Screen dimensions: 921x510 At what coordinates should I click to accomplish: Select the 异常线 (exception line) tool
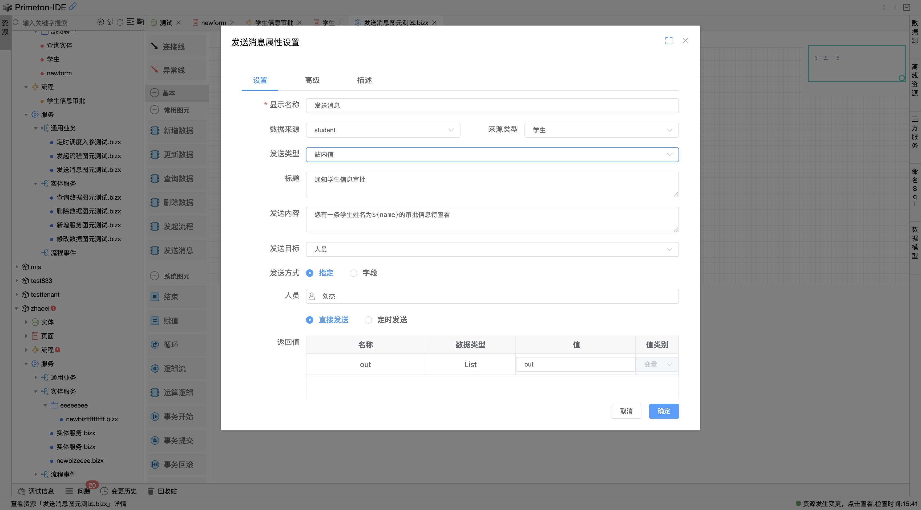(174, 70)
